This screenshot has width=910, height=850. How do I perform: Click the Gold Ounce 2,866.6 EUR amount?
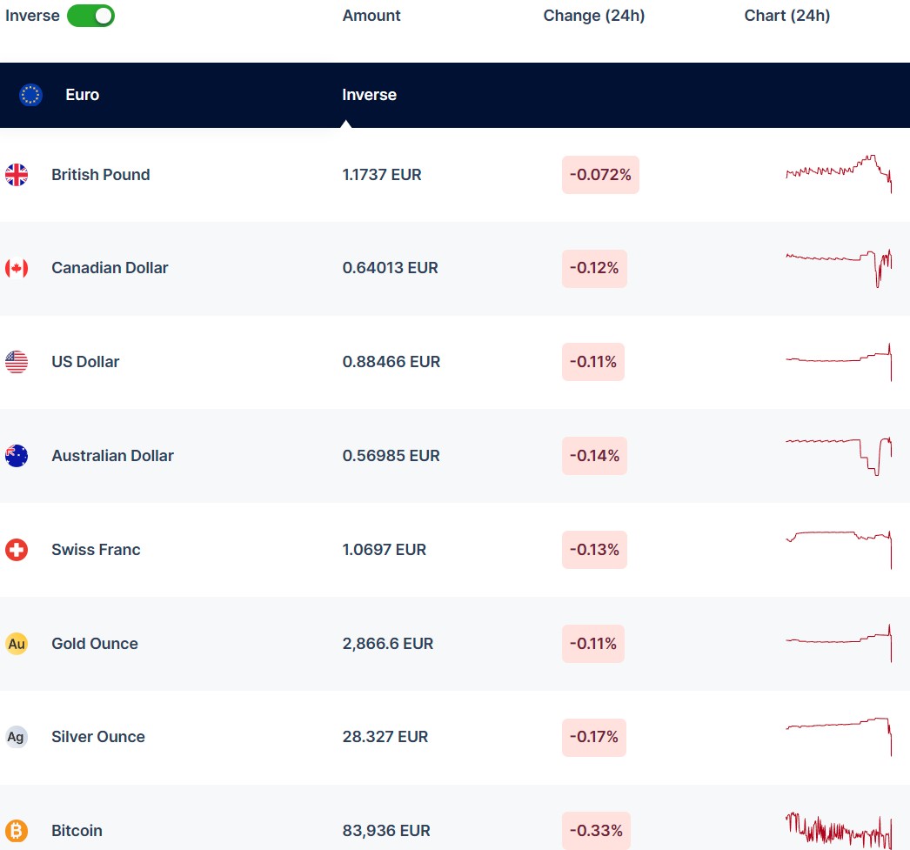tap(387, 644)
